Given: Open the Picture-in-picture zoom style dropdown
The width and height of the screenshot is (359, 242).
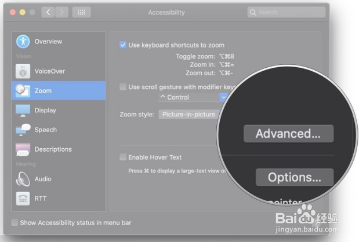Looking at the screenshot, I should [190, 114].
